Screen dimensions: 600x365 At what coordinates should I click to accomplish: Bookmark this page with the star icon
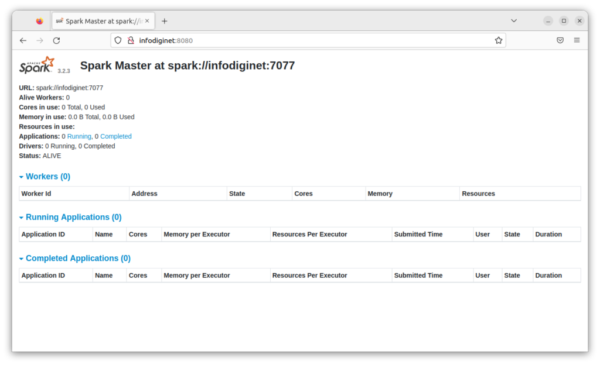(498, 40)
